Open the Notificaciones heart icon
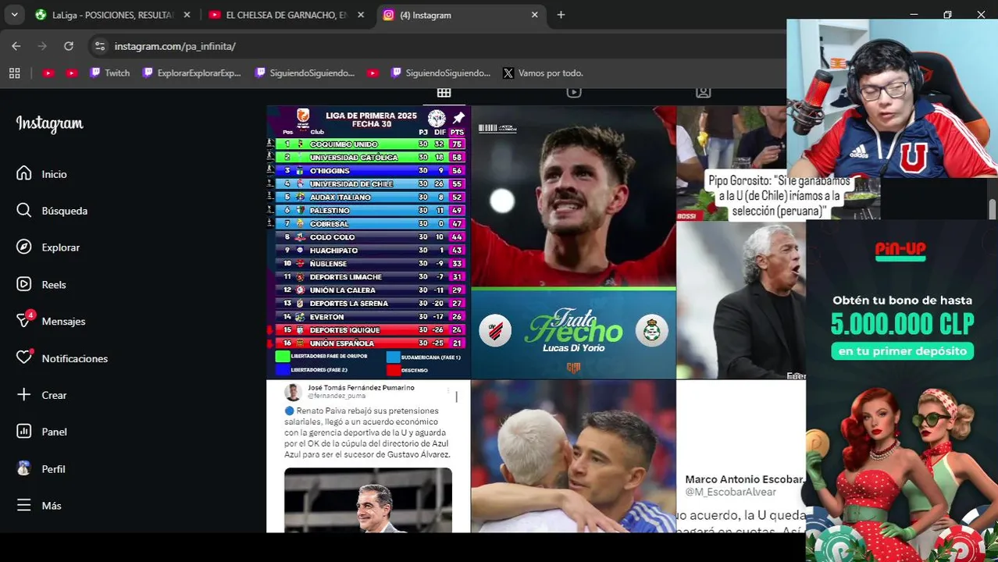Viewport: 998px width, 562px height. pyautogui.click(x=24, y=357)
